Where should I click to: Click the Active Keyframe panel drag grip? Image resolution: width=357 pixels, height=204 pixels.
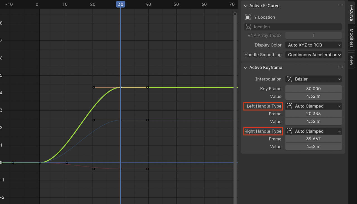tap(341, 67)
